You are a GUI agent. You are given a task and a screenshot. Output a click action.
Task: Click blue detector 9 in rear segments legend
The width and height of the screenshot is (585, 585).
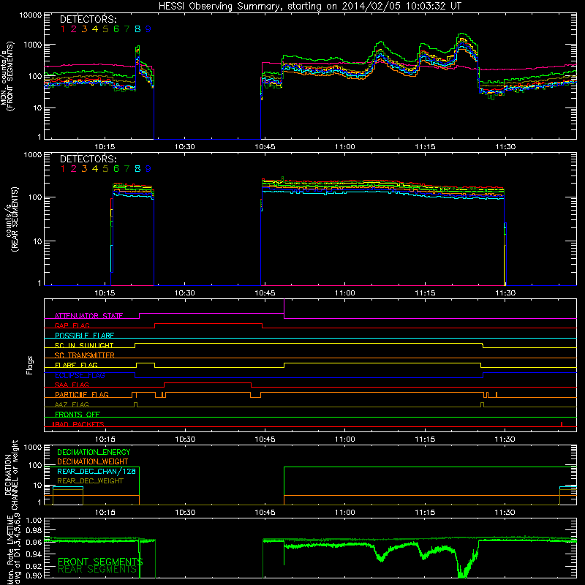point(148,169)
